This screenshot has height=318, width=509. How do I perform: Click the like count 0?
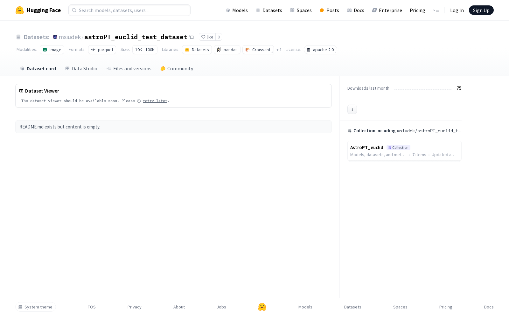click(x=219, y=37)
